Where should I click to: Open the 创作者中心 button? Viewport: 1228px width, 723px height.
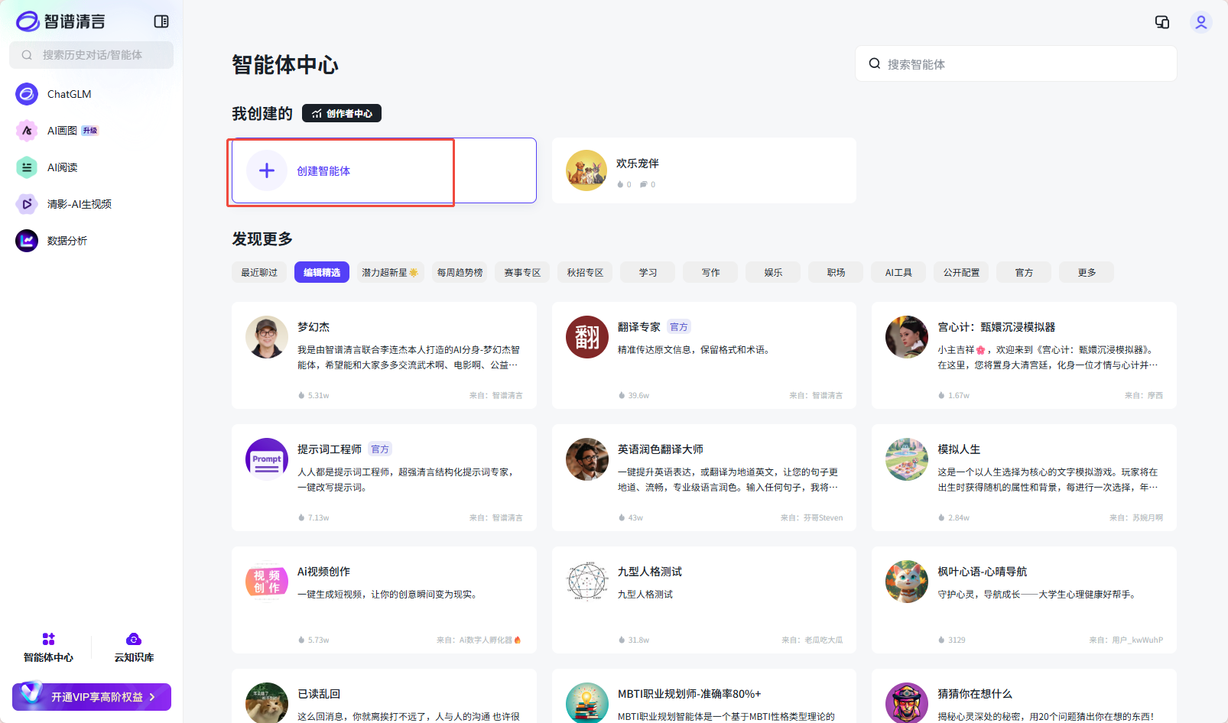click(x=342, y=113)
